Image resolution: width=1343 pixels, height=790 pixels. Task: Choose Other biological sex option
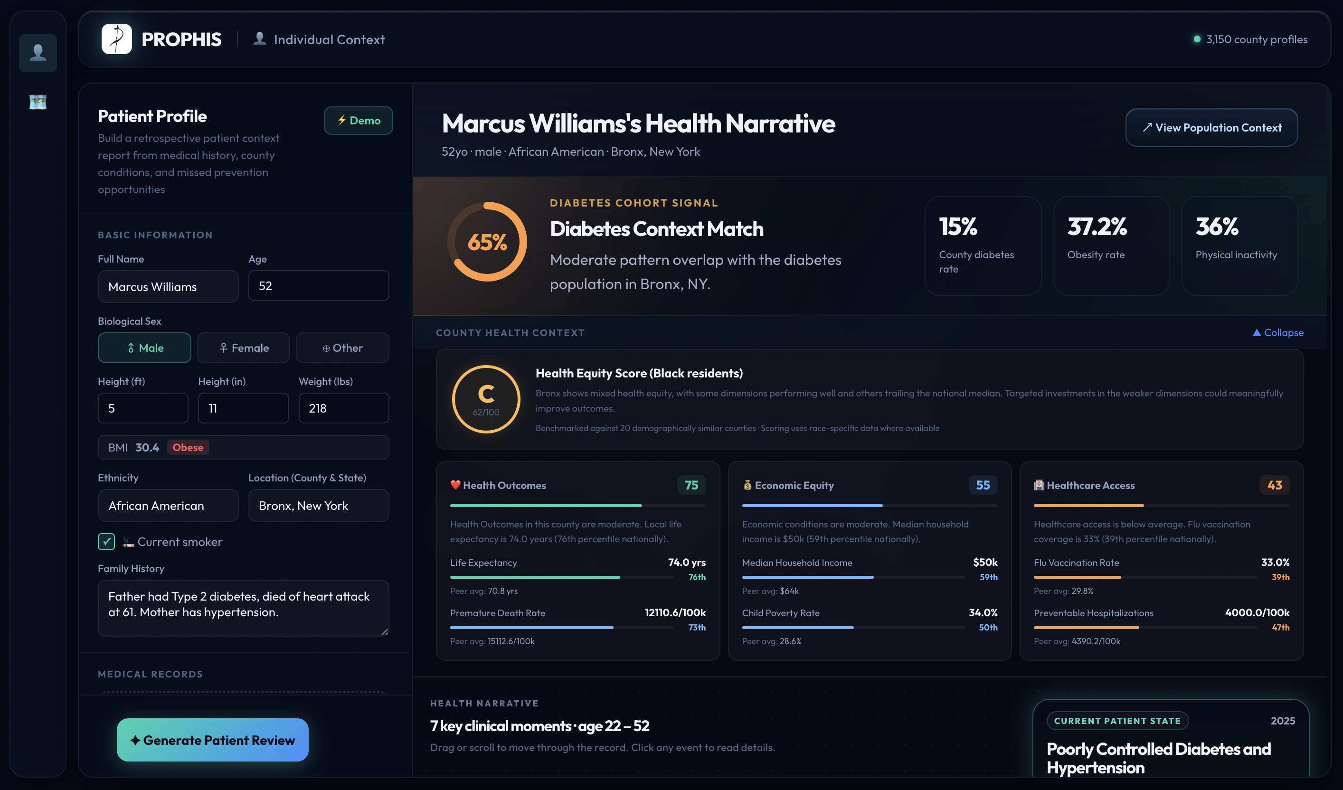(x=342, y=348)
